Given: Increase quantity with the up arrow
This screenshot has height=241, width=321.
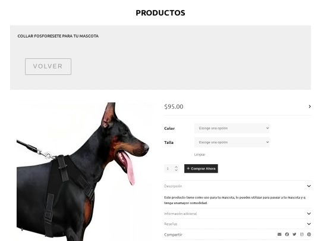Looking at the screenshot, I should [x=176, y=167].
